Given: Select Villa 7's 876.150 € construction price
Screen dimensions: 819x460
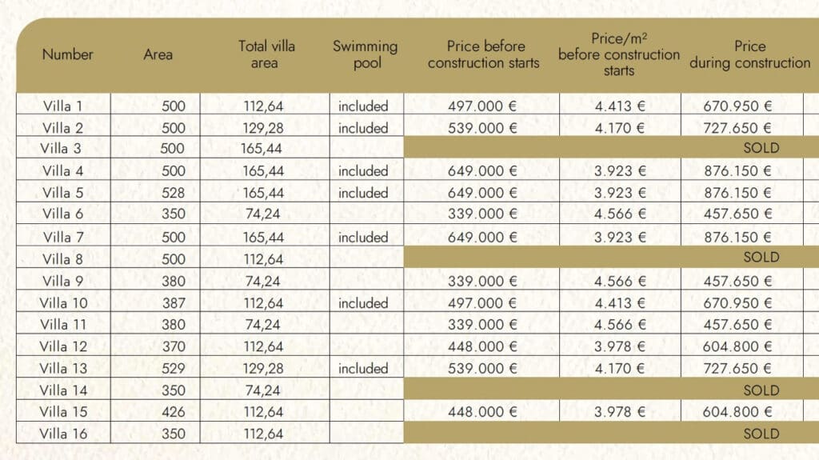Looking at the screenshot, I should (x=737, y=238).
